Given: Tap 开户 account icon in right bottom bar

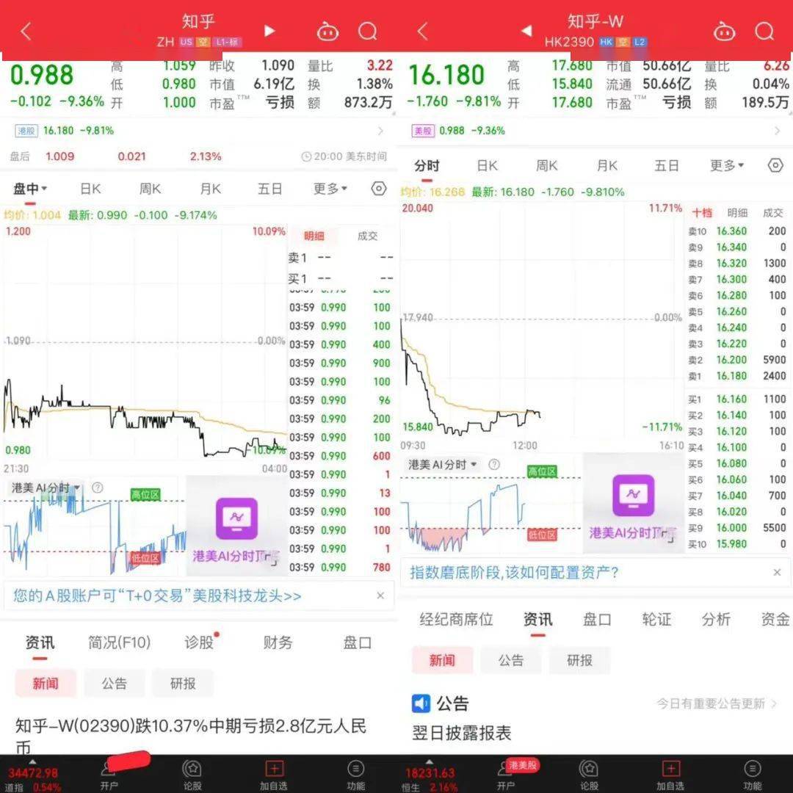Looking at the screenshot, I should [x=505, y=775].
